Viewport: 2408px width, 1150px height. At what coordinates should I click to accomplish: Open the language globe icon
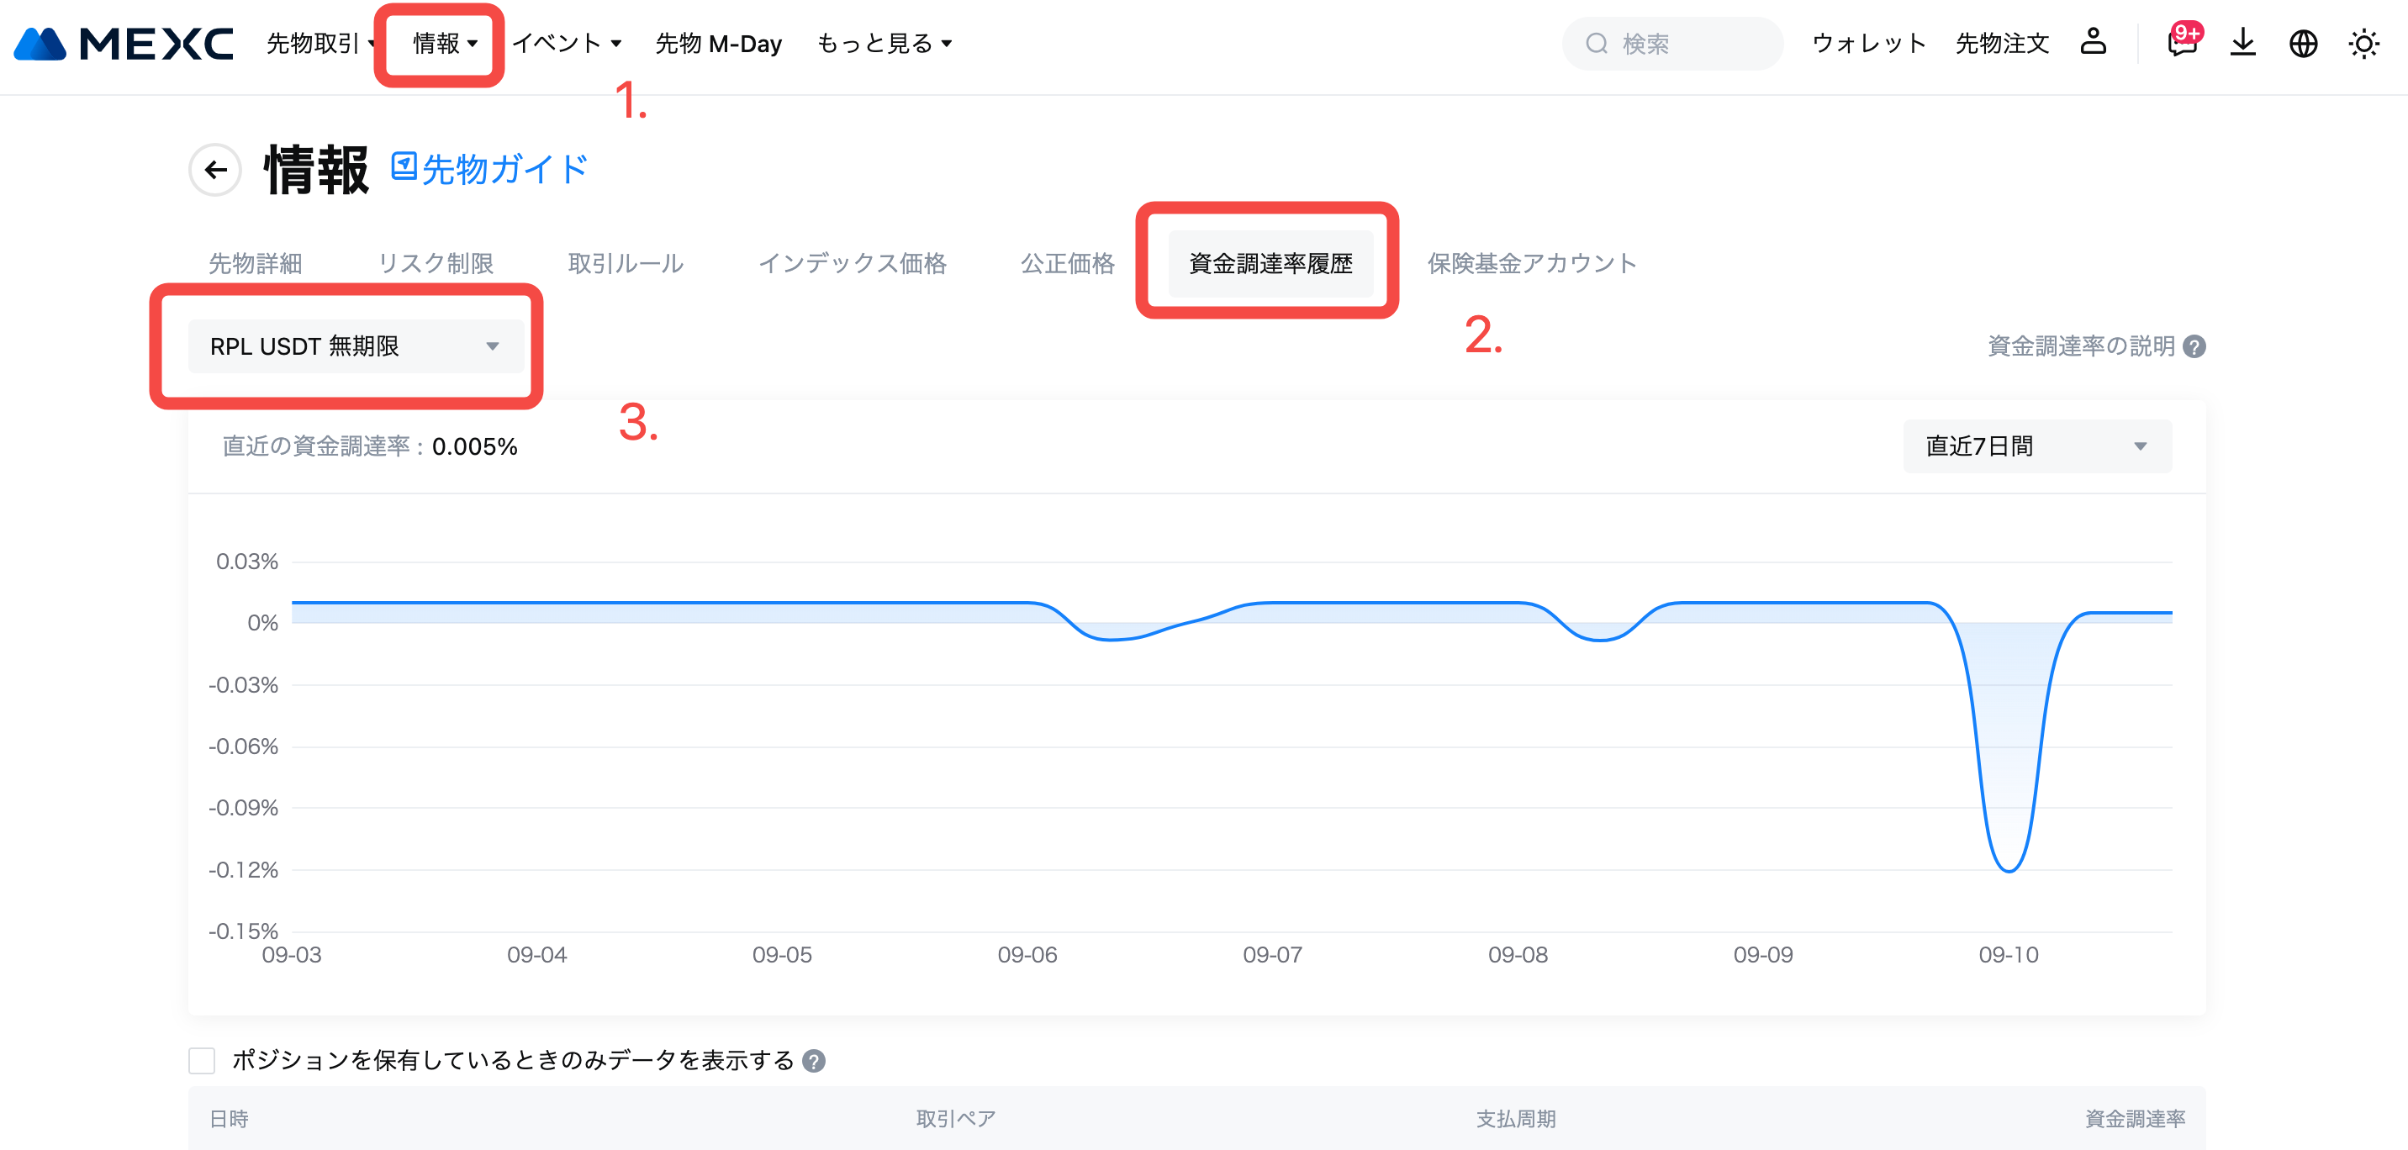pyautogui.click(x=2303, y=43)
